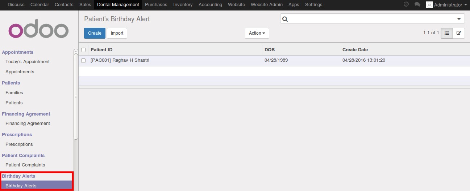
Task: Expand the Action dropdown
Action: (x=257, y=33)
